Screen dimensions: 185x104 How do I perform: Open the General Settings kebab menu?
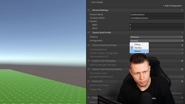[182, 10]
